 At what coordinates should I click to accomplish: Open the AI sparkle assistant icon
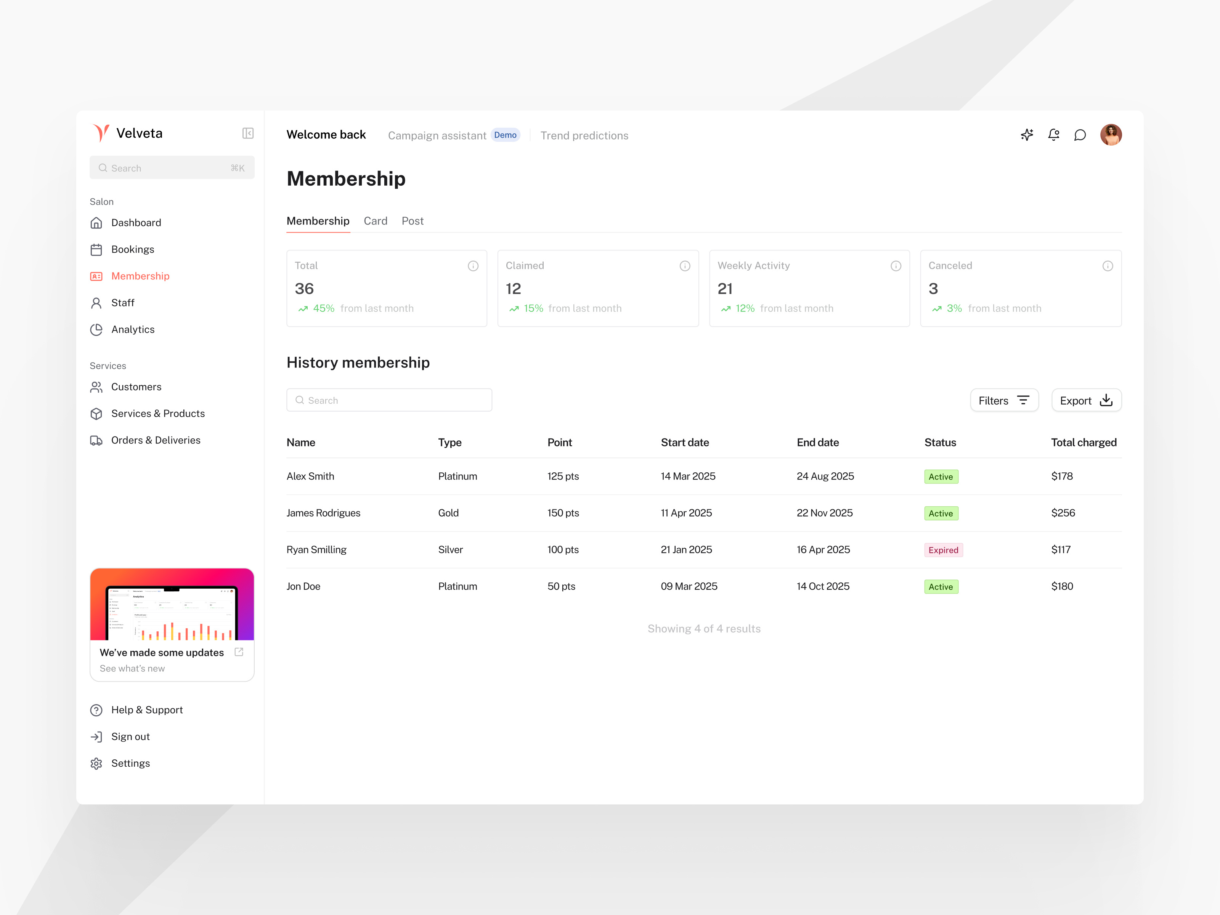1026,135
